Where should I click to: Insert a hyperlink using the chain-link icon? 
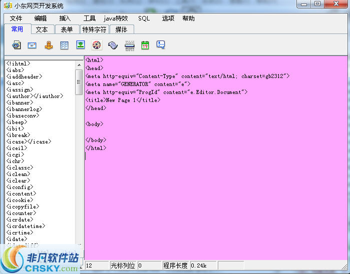pos(17,45)
